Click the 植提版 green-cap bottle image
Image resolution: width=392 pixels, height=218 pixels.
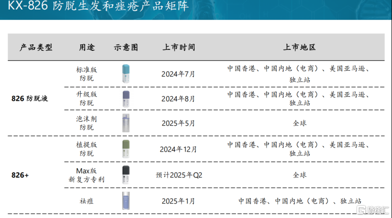126,149
